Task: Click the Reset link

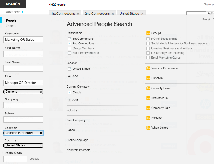Action: pos(206,19)
